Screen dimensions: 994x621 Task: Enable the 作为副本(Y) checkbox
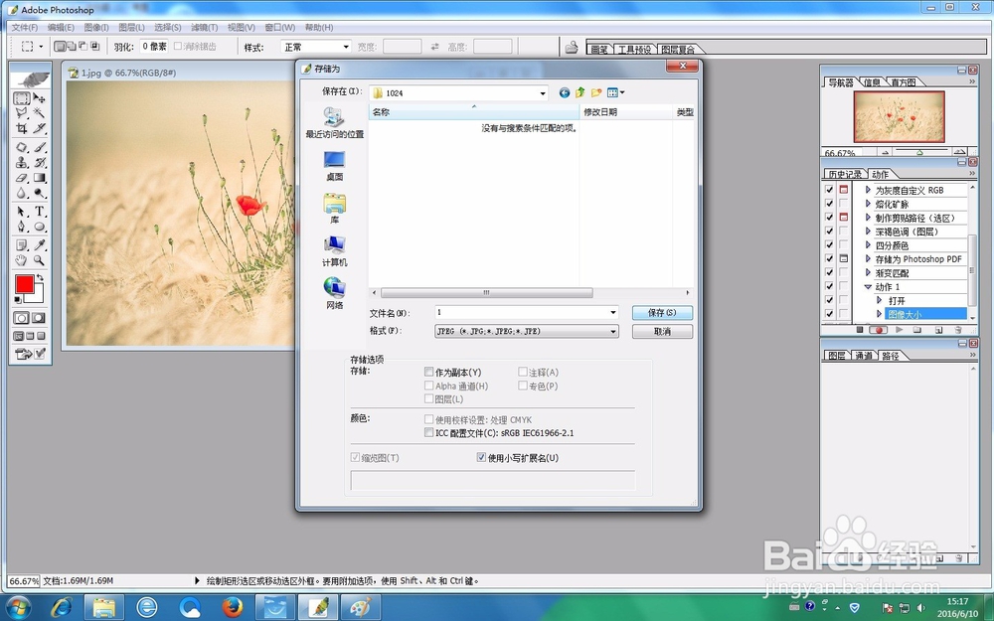(x=429, y=372)
